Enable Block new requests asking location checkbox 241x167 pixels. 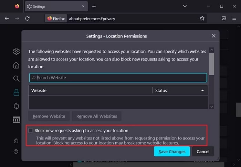30,131
